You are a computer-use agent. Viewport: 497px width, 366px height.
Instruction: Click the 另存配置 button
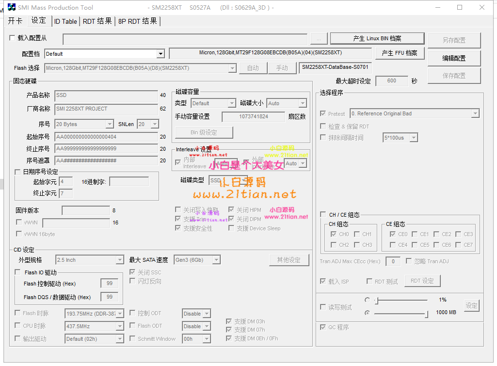pos(454,40)
